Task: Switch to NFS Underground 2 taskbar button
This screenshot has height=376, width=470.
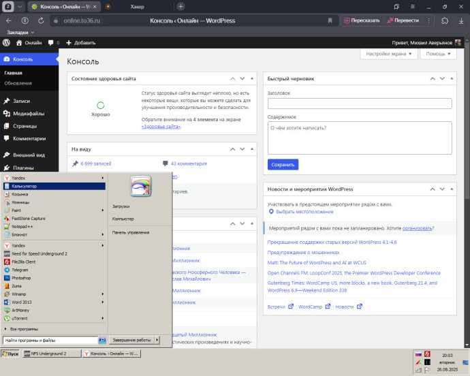Action: point(52,354)
